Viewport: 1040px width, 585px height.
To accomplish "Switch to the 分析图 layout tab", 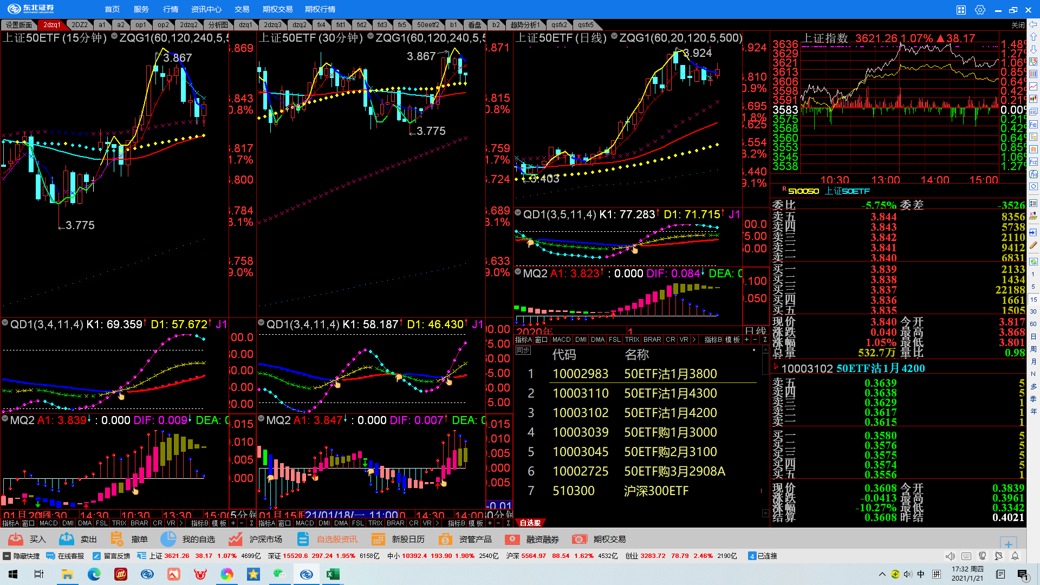I will click(218, 25).
